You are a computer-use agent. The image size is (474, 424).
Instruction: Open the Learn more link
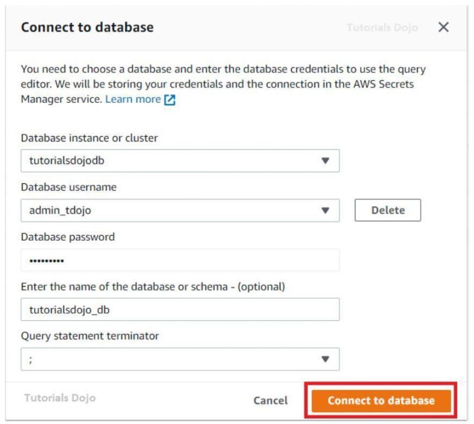click(x=133, y=100)
